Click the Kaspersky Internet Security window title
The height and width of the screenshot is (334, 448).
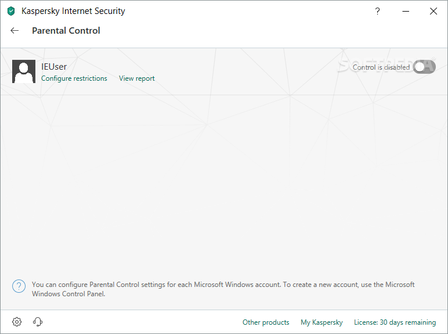[x=74, y=11]
